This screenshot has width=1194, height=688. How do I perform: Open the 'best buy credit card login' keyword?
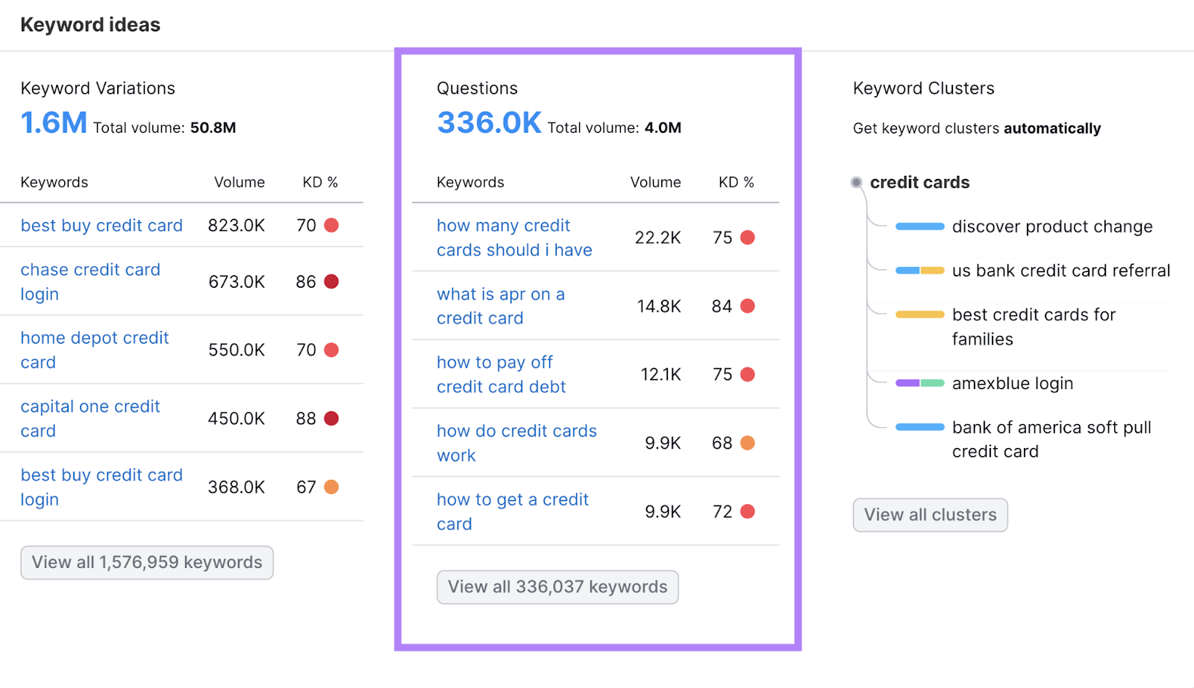pos(101,487)
